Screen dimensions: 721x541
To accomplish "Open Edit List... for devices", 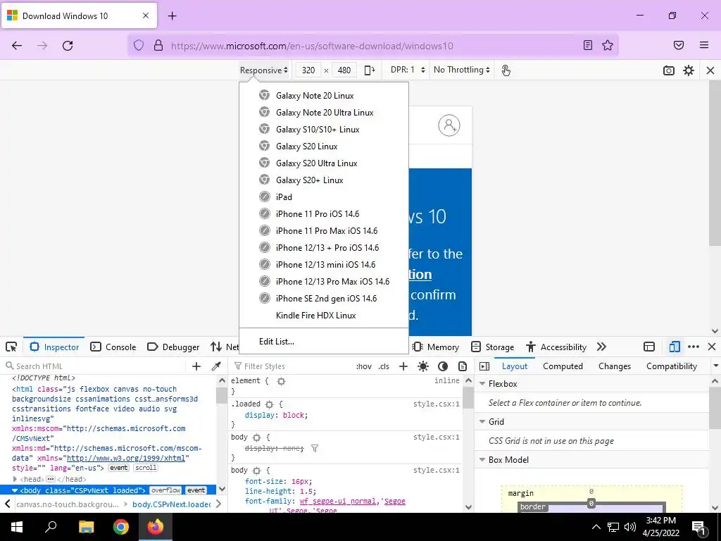I will 324,342.
